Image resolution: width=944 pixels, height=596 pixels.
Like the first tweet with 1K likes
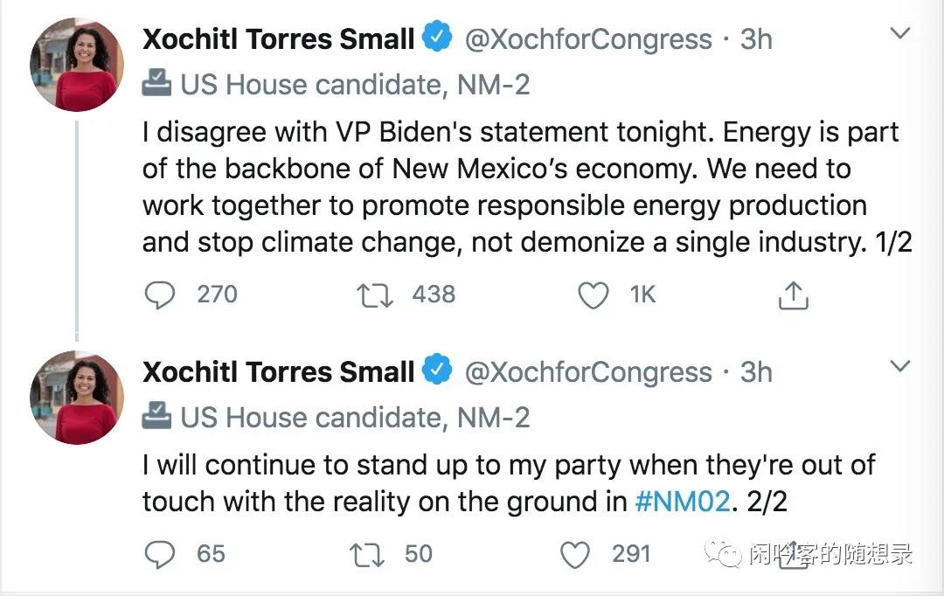pyautogui.click(x=593, y=295)
